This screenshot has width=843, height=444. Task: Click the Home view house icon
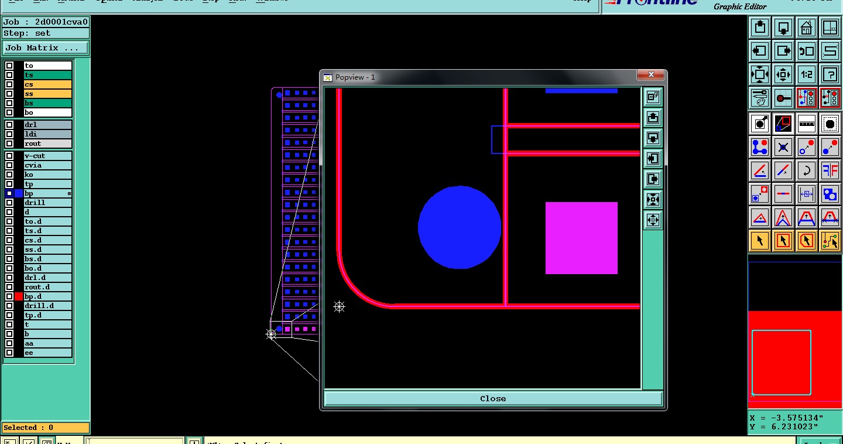pyautogui.click(x=807, y=28)
